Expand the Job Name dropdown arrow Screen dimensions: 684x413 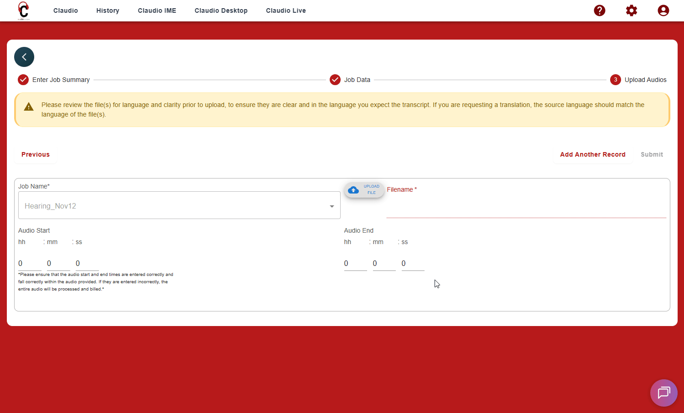tap(332, 206)
